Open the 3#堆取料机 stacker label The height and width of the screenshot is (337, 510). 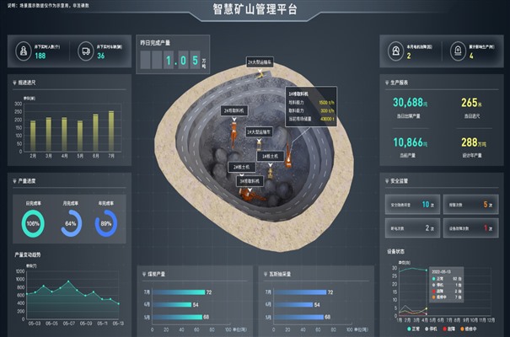(250, 181)
